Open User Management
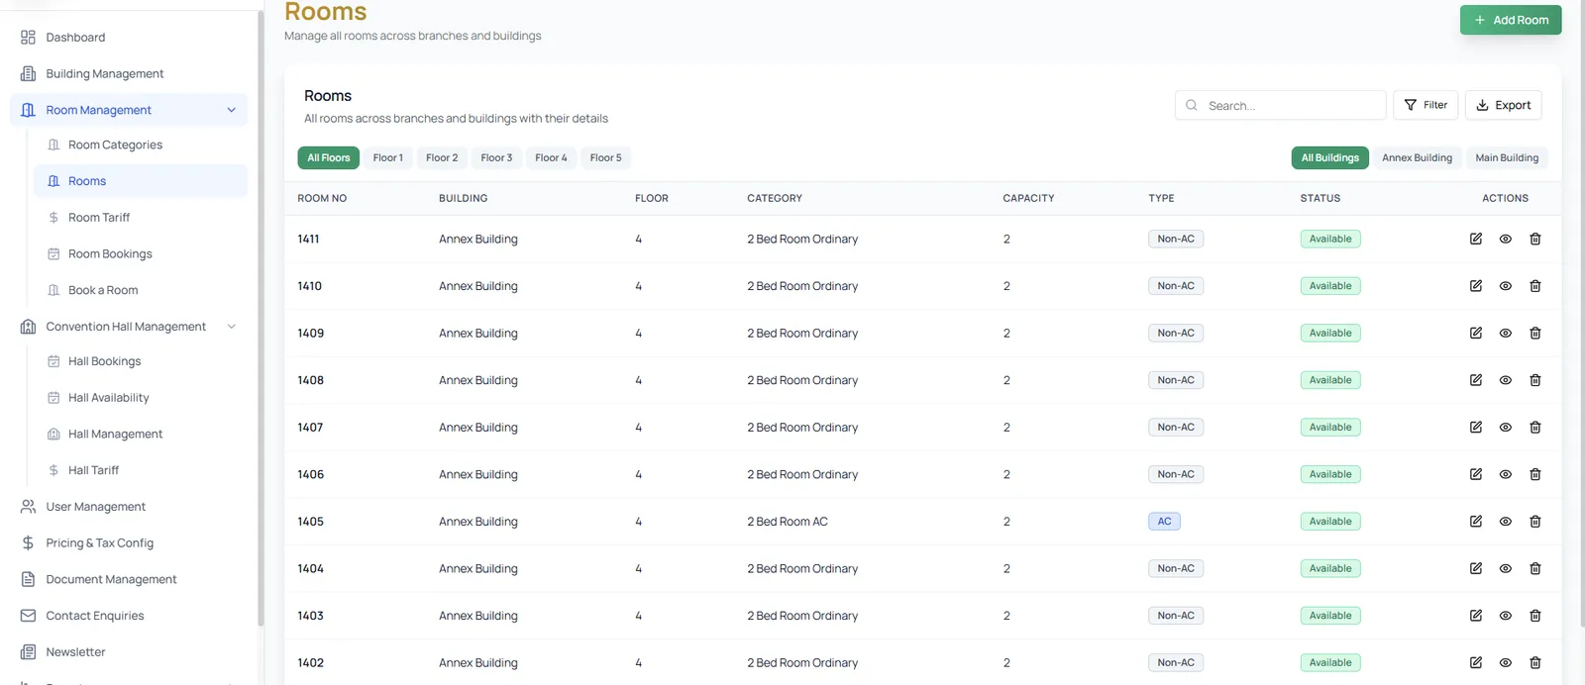This screenshot has height=685, width=1585. (129, 507)
